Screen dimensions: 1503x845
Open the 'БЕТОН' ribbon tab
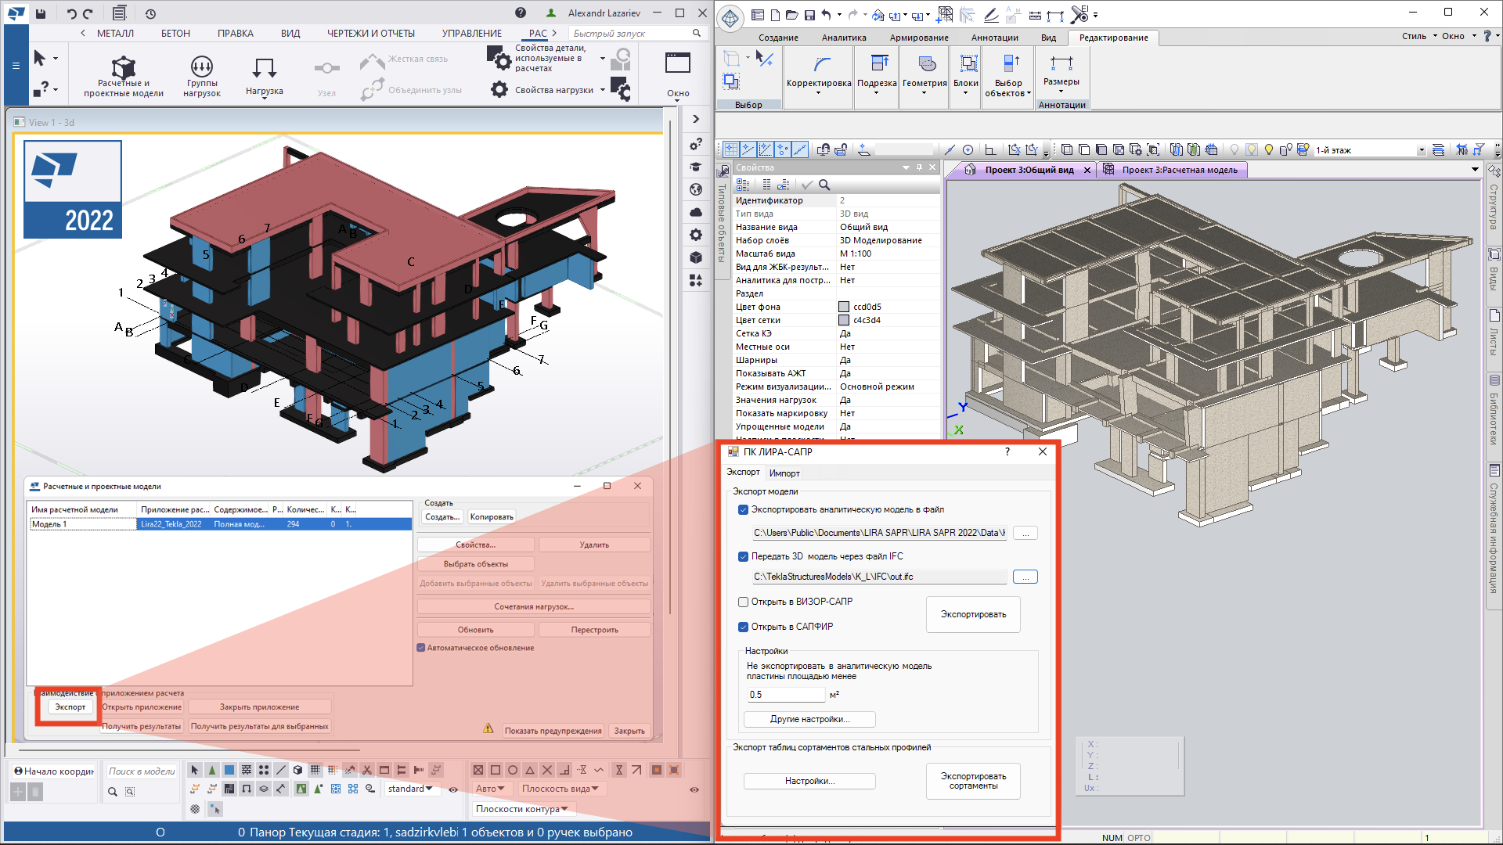tap(175, 33)
